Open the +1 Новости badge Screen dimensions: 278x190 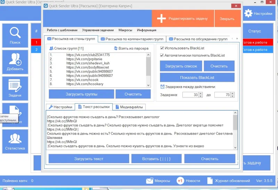[x=180, y=181]
